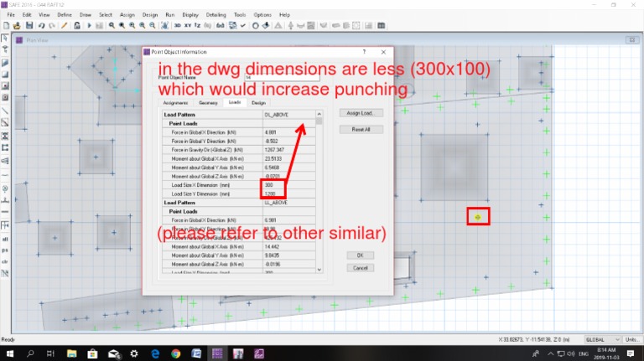Open the Global coordinate system dropdown

point(599,339)
